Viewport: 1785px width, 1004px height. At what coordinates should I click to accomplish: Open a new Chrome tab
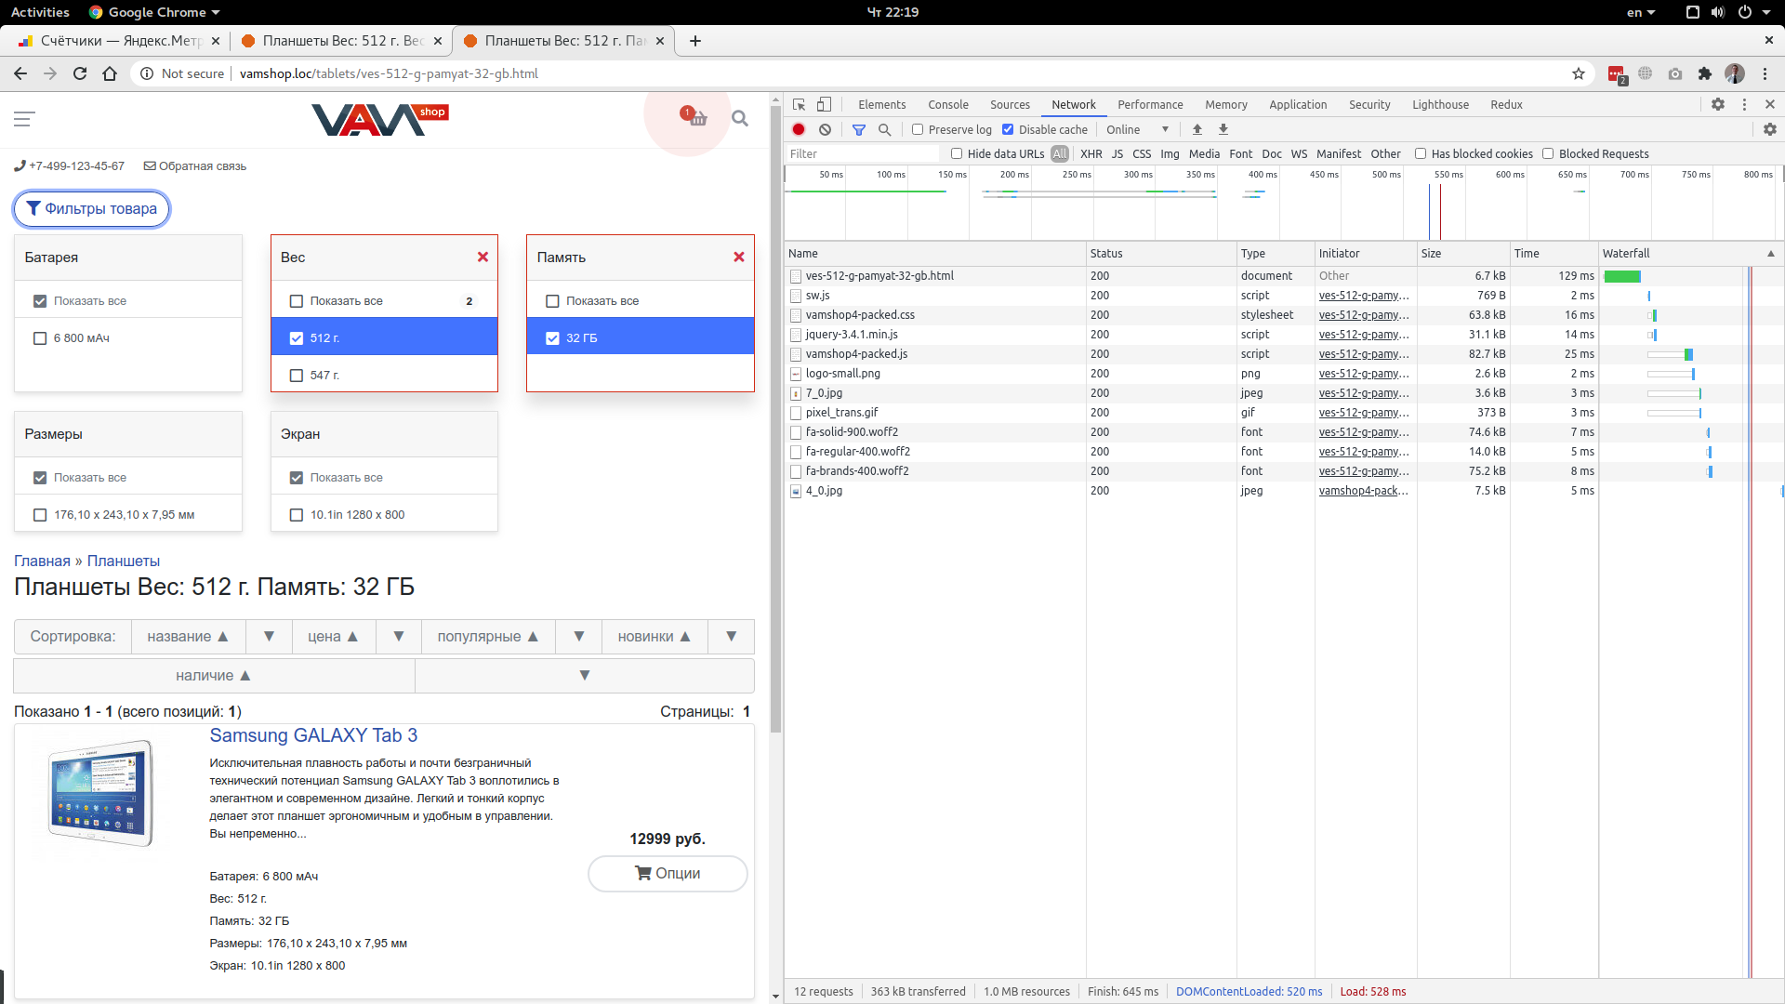click(695, 41)
